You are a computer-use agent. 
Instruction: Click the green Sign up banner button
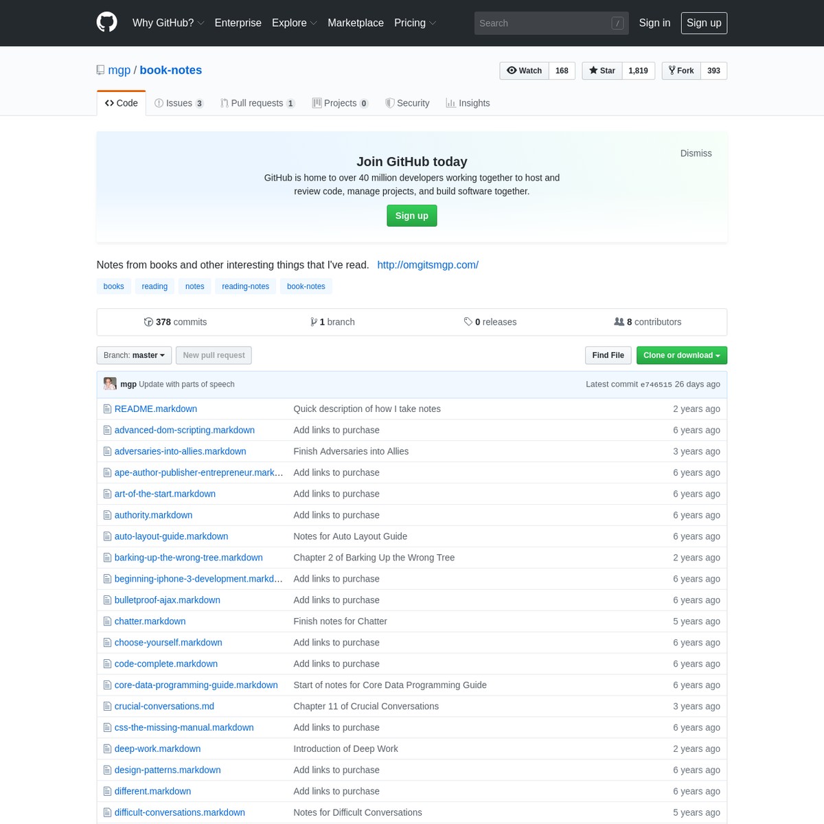point(412,216)
